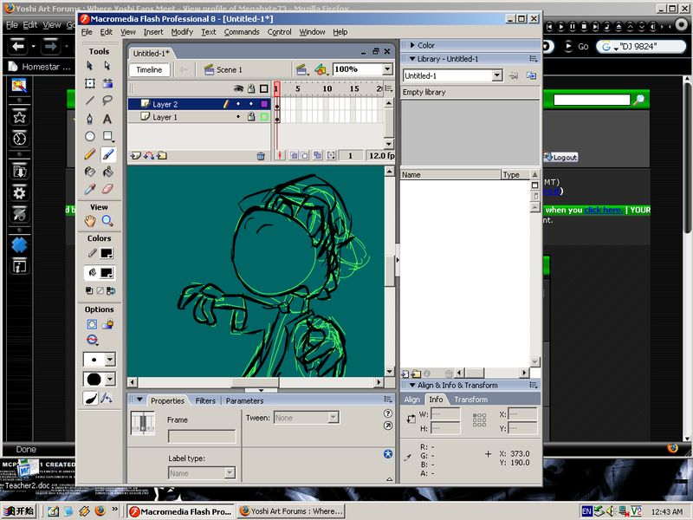This screenshot has height=520, width=693.
Task: Activate the Text tool
Action: (x=107, y=119)
